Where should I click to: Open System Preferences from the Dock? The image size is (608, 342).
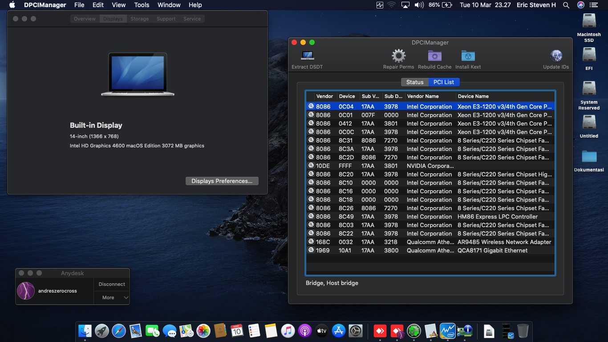[356, 331]
